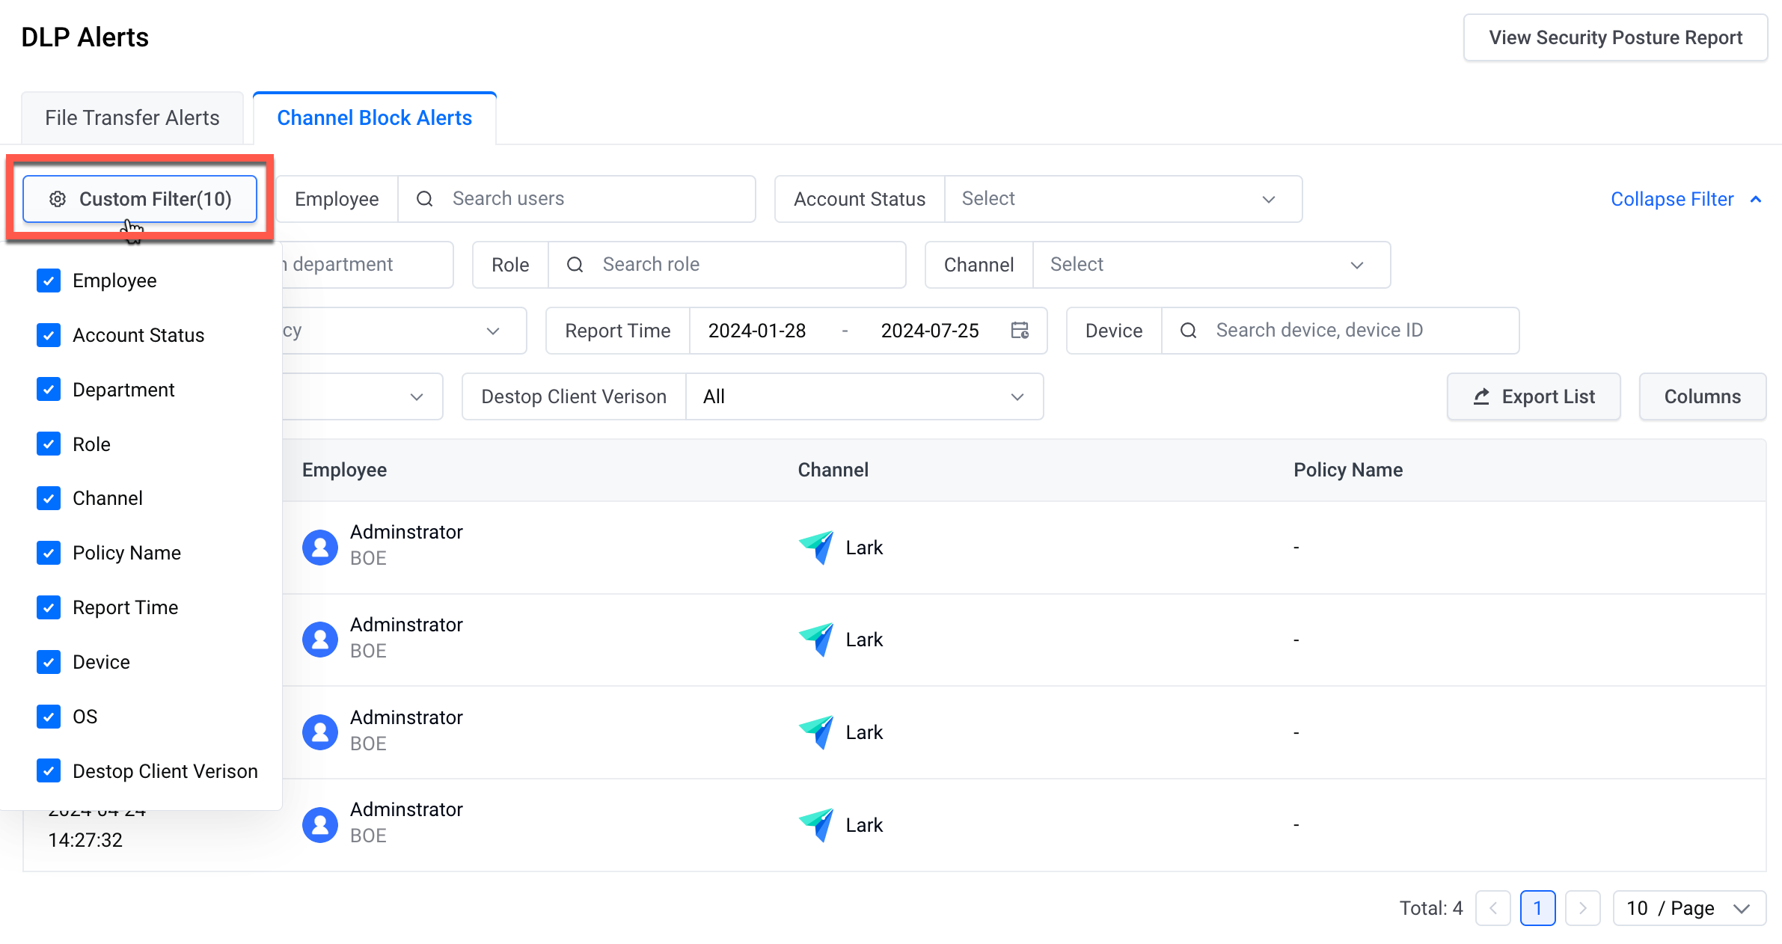1782x944 pixels.
Task: Click the Export List button
Action: pyautogui.click(x=1534, y=396)
